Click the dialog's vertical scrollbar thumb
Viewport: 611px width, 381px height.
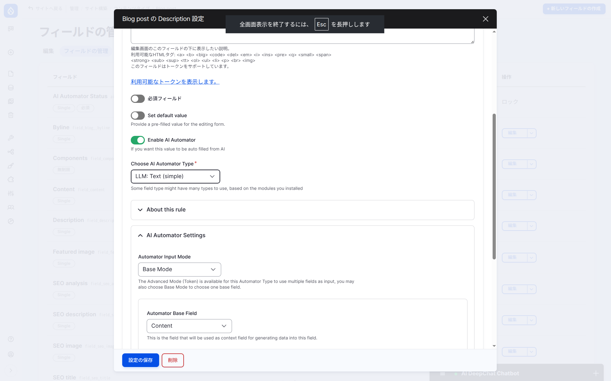494,186
